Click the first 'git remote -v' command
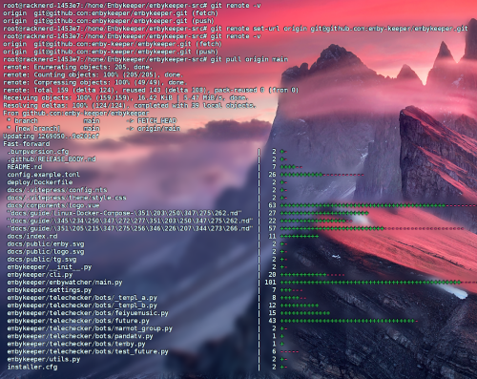477x379 pixels. [236, 6]
